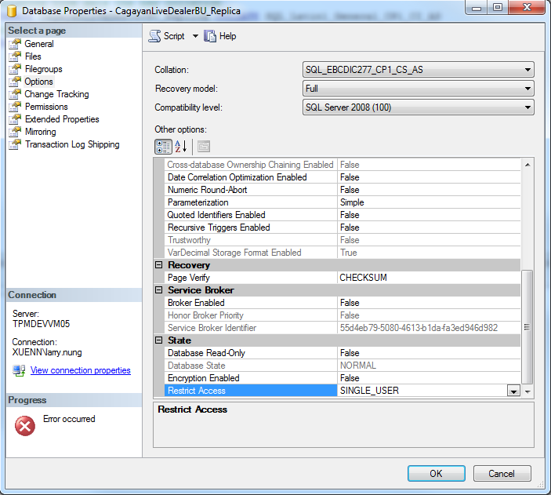Open the Script dropdown arrow
The width and height of the screenshot is (551, 495).
pyautogui.click(x=195, y=36)
